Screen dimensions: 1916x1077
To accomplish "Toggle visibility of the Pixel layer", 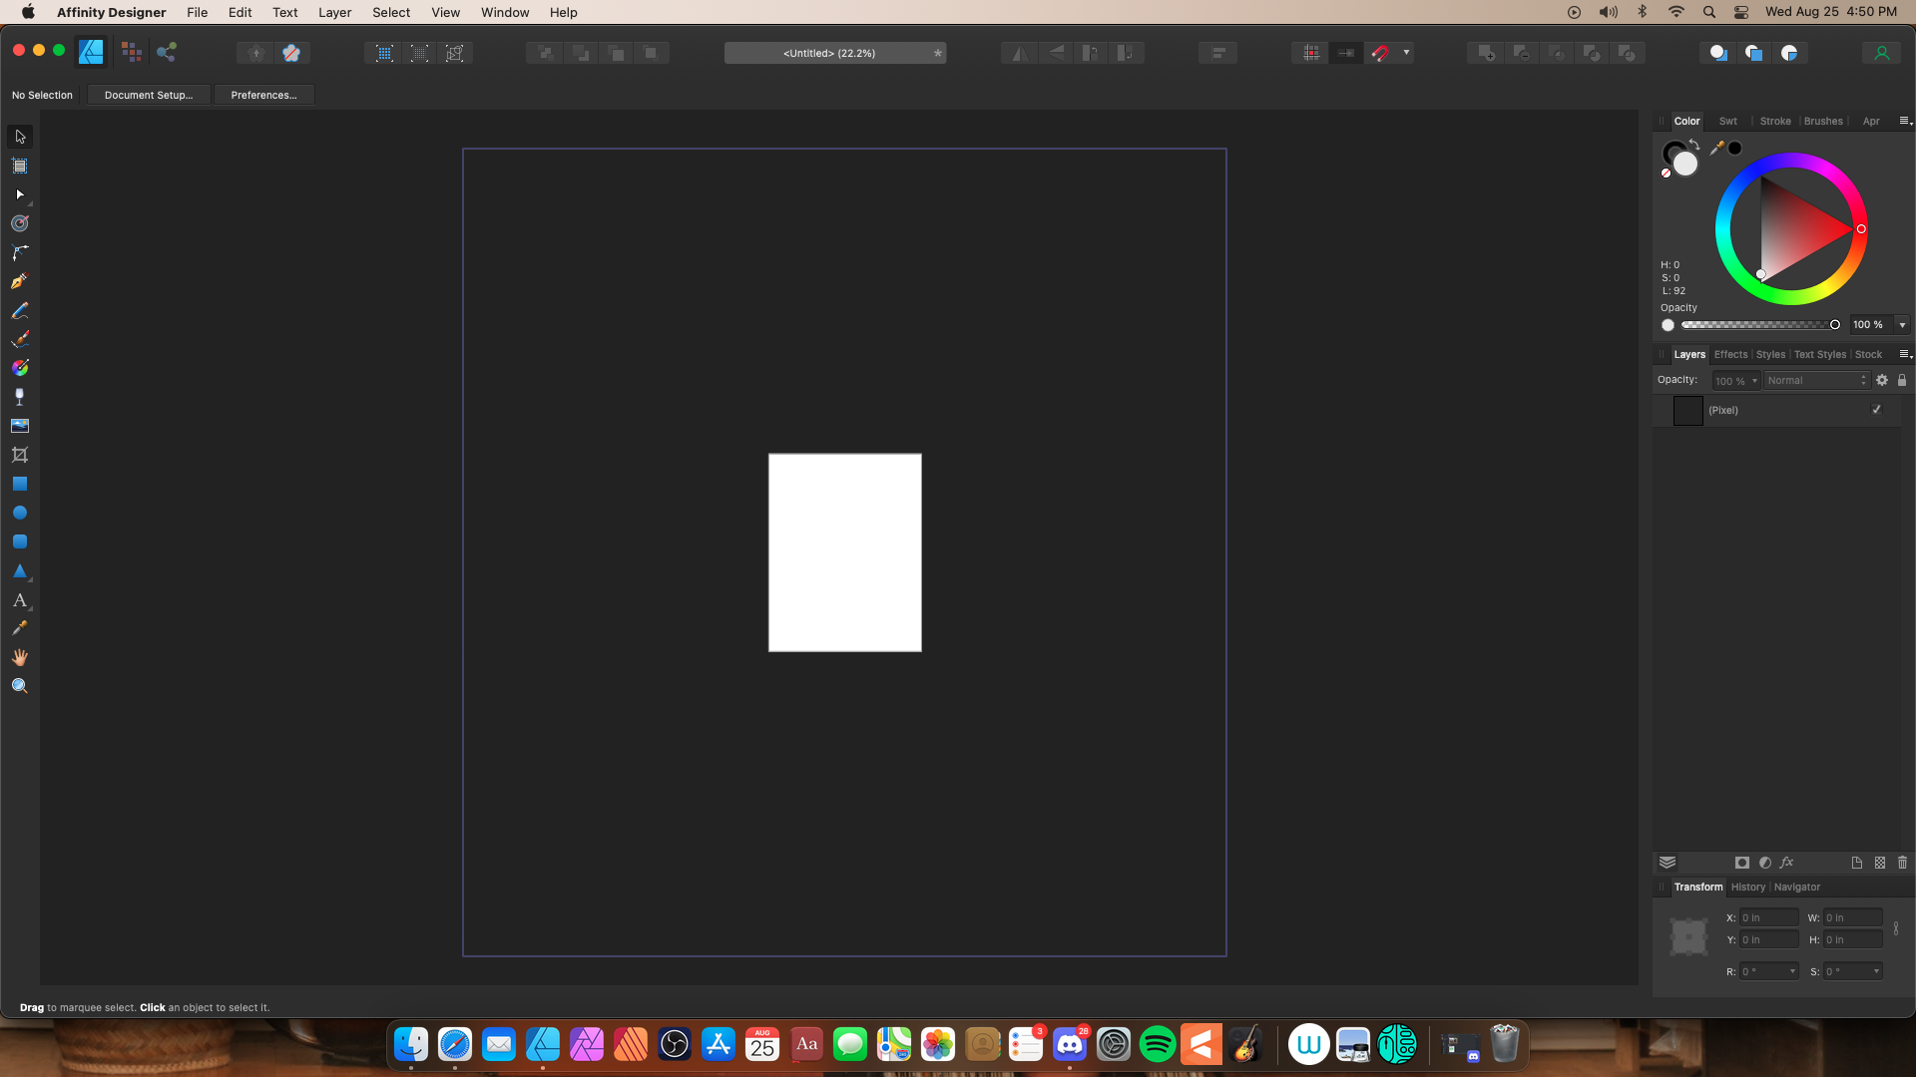I will pos(1876,410).
